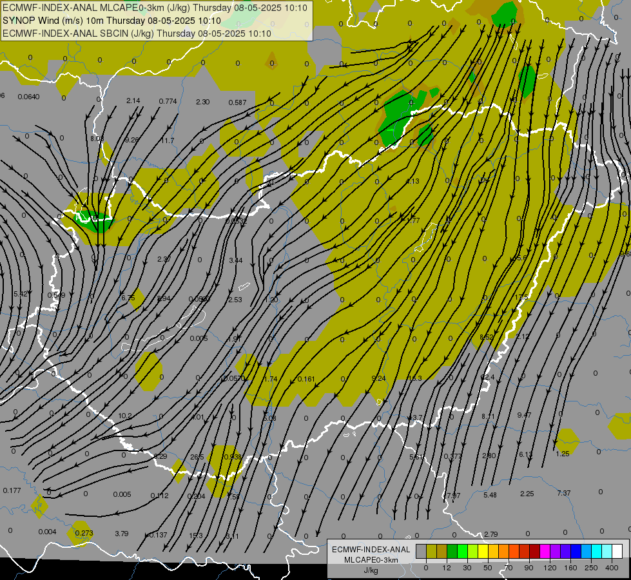Click legend tick label 12

click(447, 568)
